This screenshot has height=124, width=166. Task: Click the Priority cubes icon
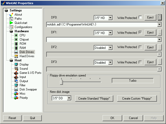click(16, 98)
